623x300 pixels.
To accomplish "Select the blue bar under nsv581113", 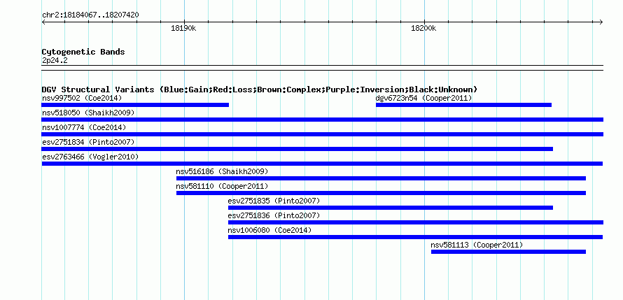I will coord(508,252).
